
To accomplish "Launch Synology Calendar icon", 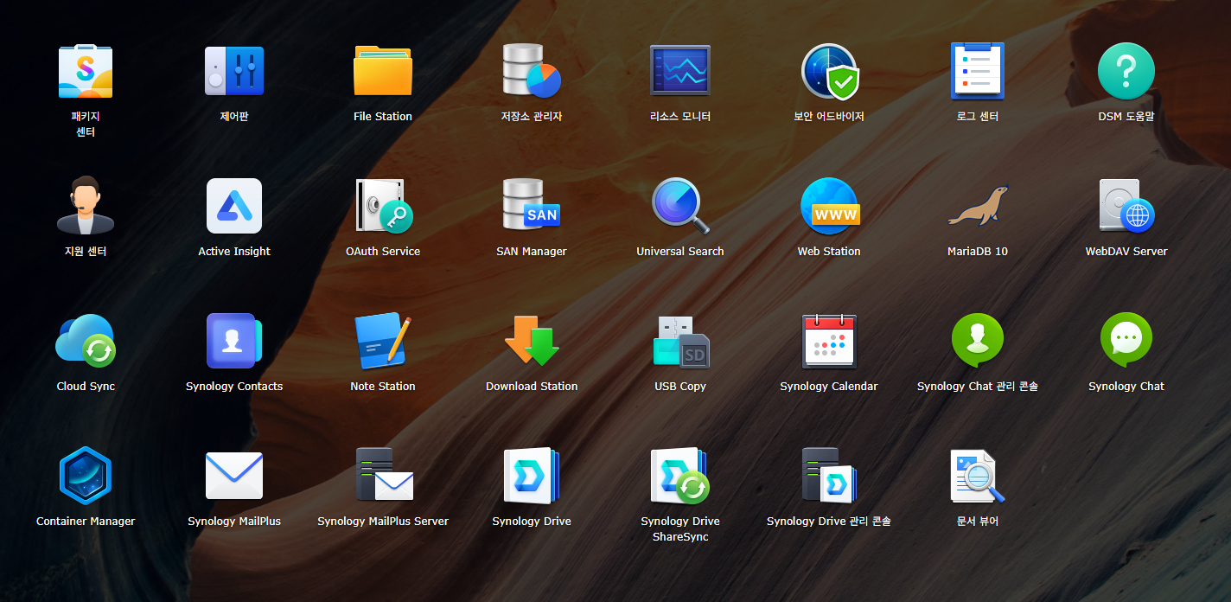I will click(x=829, y=341).
